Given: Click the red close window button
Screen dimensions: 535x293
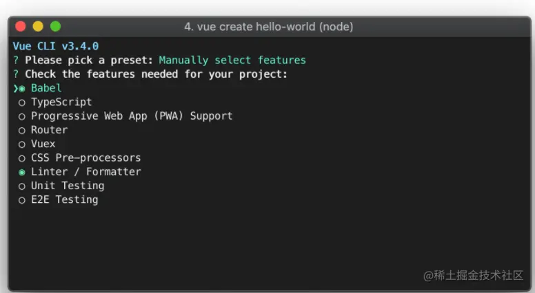Looking at the screenshot, I should point(21,26).
